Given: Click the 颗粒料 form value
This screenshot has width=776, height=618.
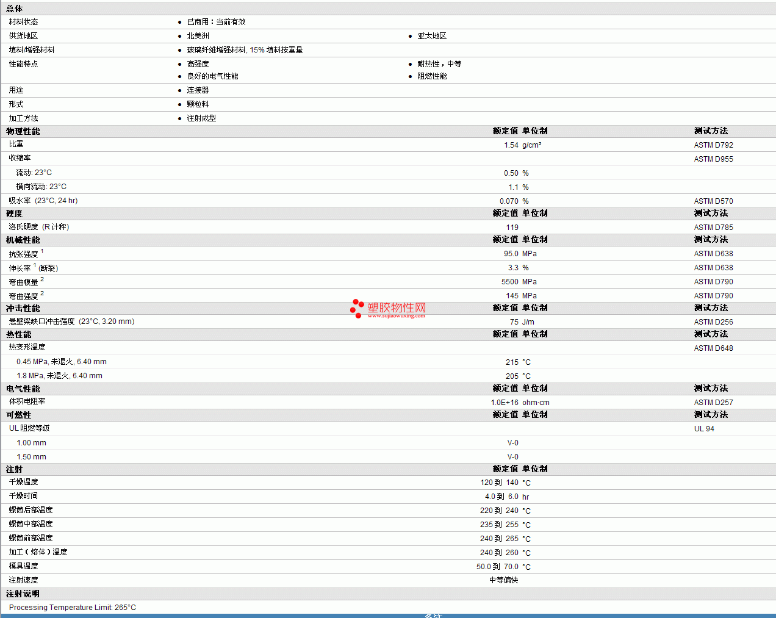Looking at the screenshot, I should [x=198, y=104].
